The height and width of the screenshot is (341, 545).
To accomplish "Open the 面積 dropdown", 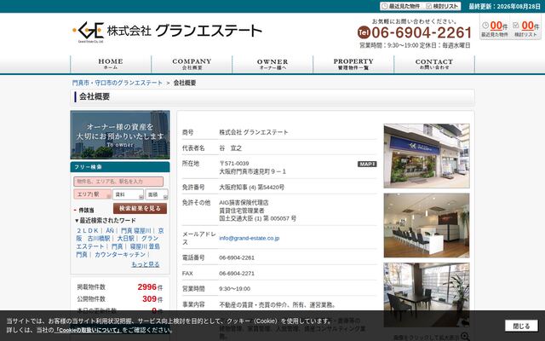I will tap(157, 194).
